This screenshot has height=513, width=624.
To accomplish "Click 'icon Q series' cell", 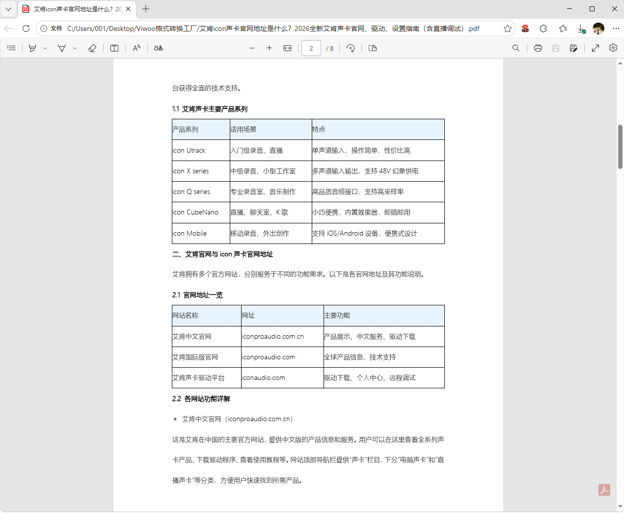I will point(201,191).
